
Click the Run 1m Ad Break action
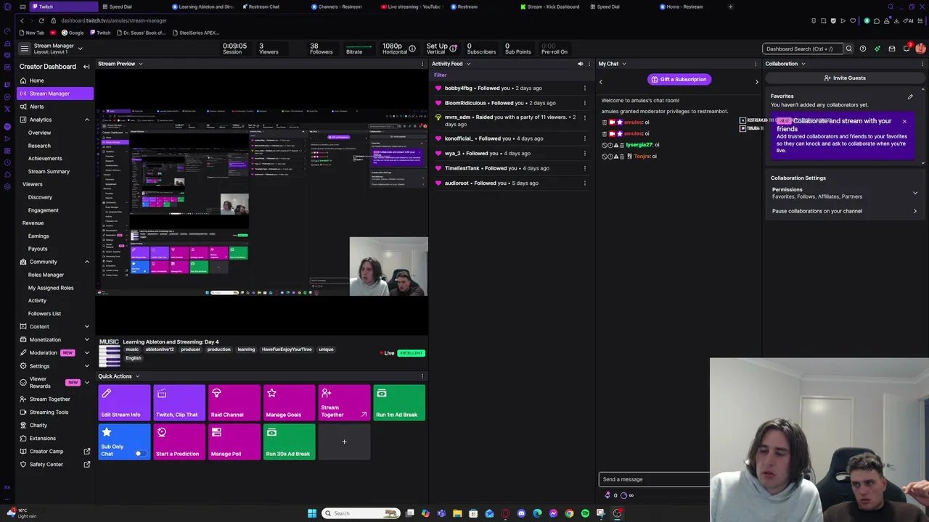(x=399, y=402)
